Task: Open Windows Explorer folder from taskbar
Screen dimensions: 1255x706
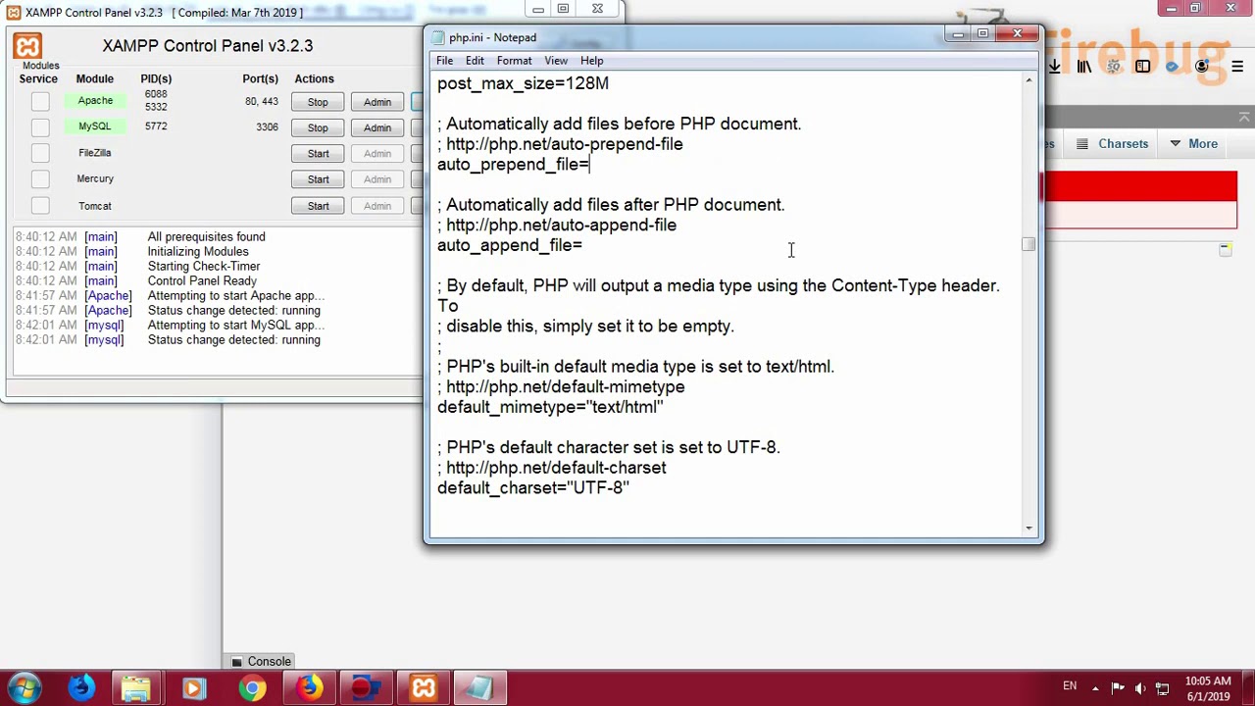Action: [136, 687]
